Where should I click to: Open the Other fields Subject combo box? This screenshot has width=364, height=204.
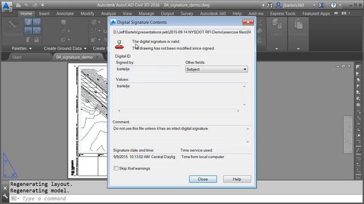point(216,69)
